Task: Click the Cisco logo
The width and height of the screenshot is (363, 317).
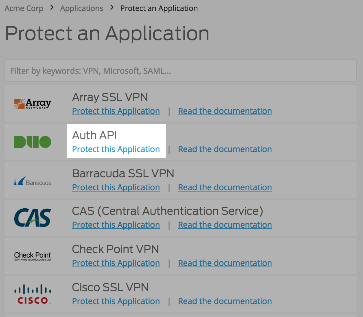Action: coord(33,294)
